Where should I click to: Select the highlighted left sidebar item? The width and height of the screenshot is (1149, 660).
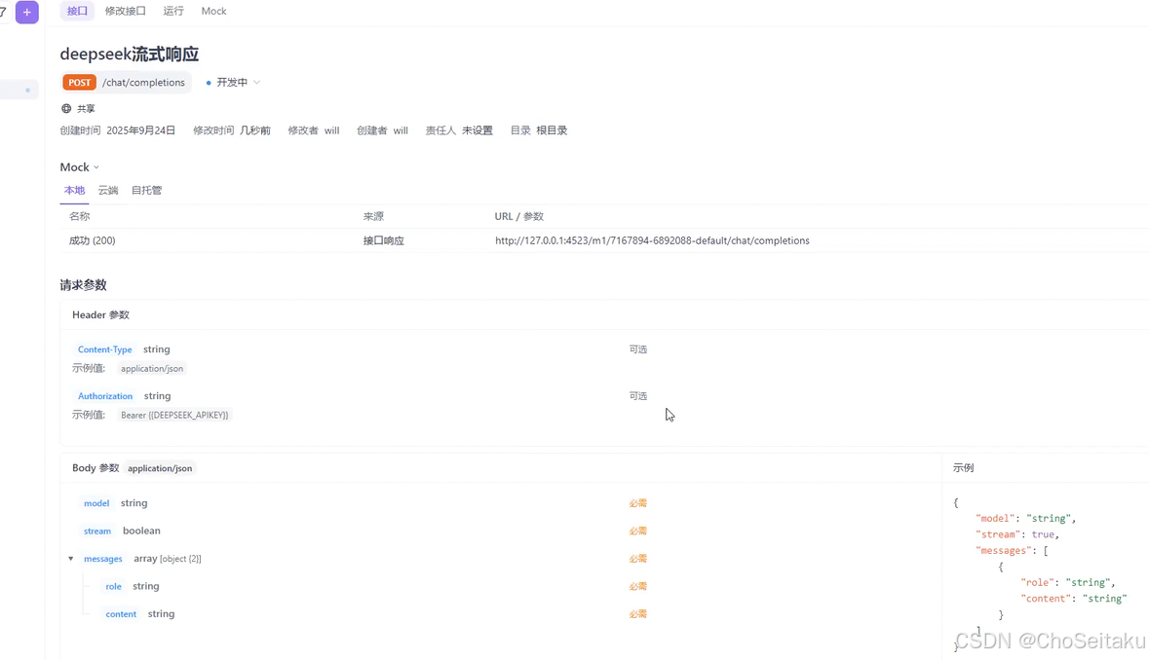pyautogui.click(x=19, y=90)
